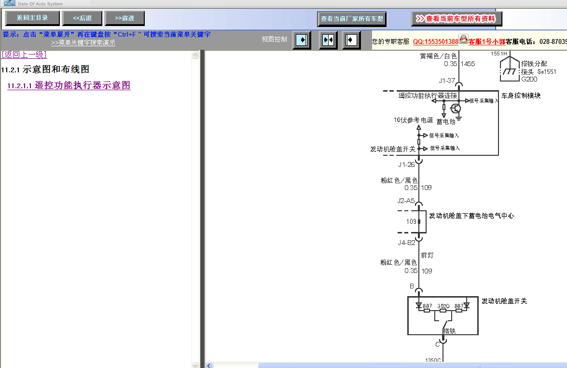This screenshot has width=567, height=368.
Task: Click the 返回主目录 button
Action: pos(32,18)
